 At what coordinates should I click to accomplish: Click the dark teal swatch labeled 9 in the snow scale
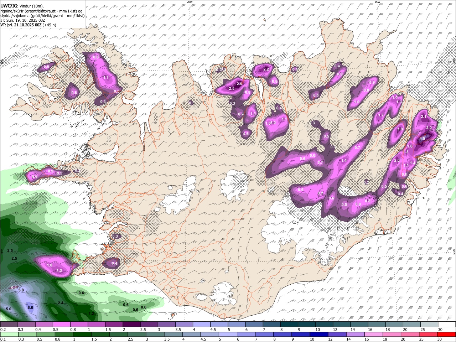pos(289,325)
